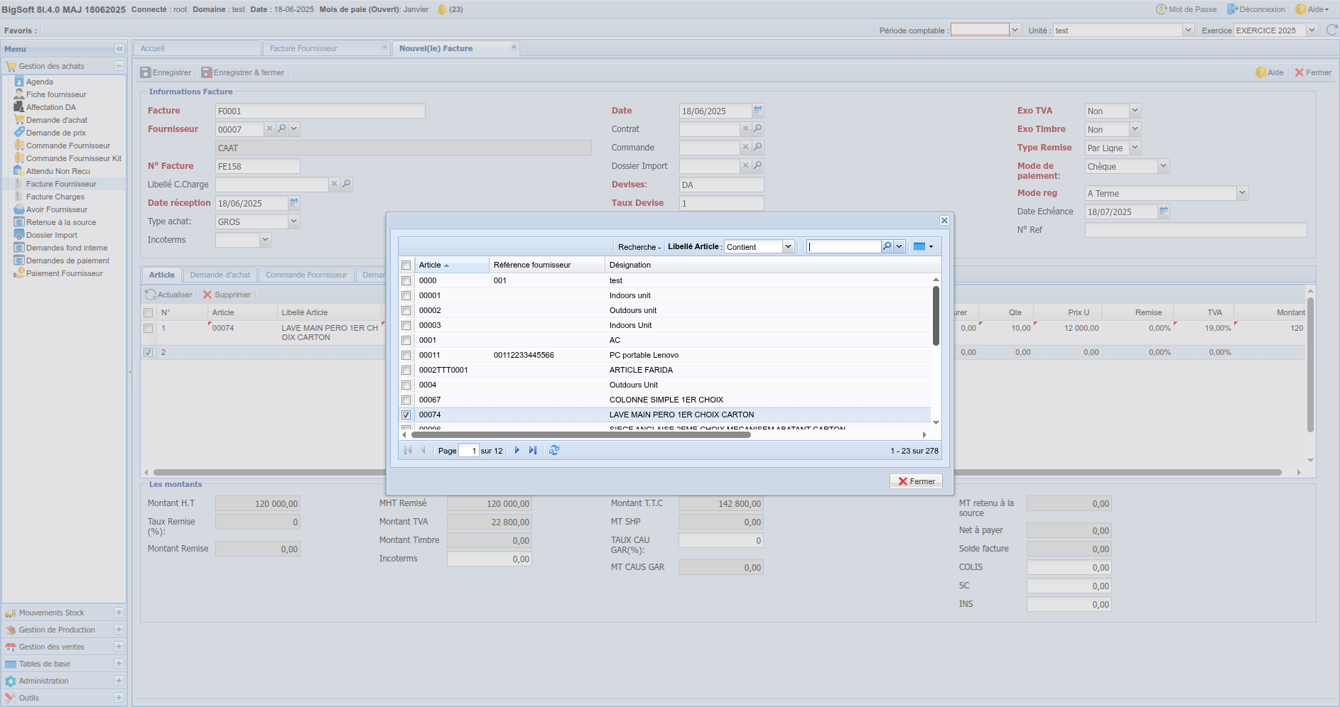Search Dossier Import with magnifier icon
This screenshot has height=707, width=1340.
[758, 165]
